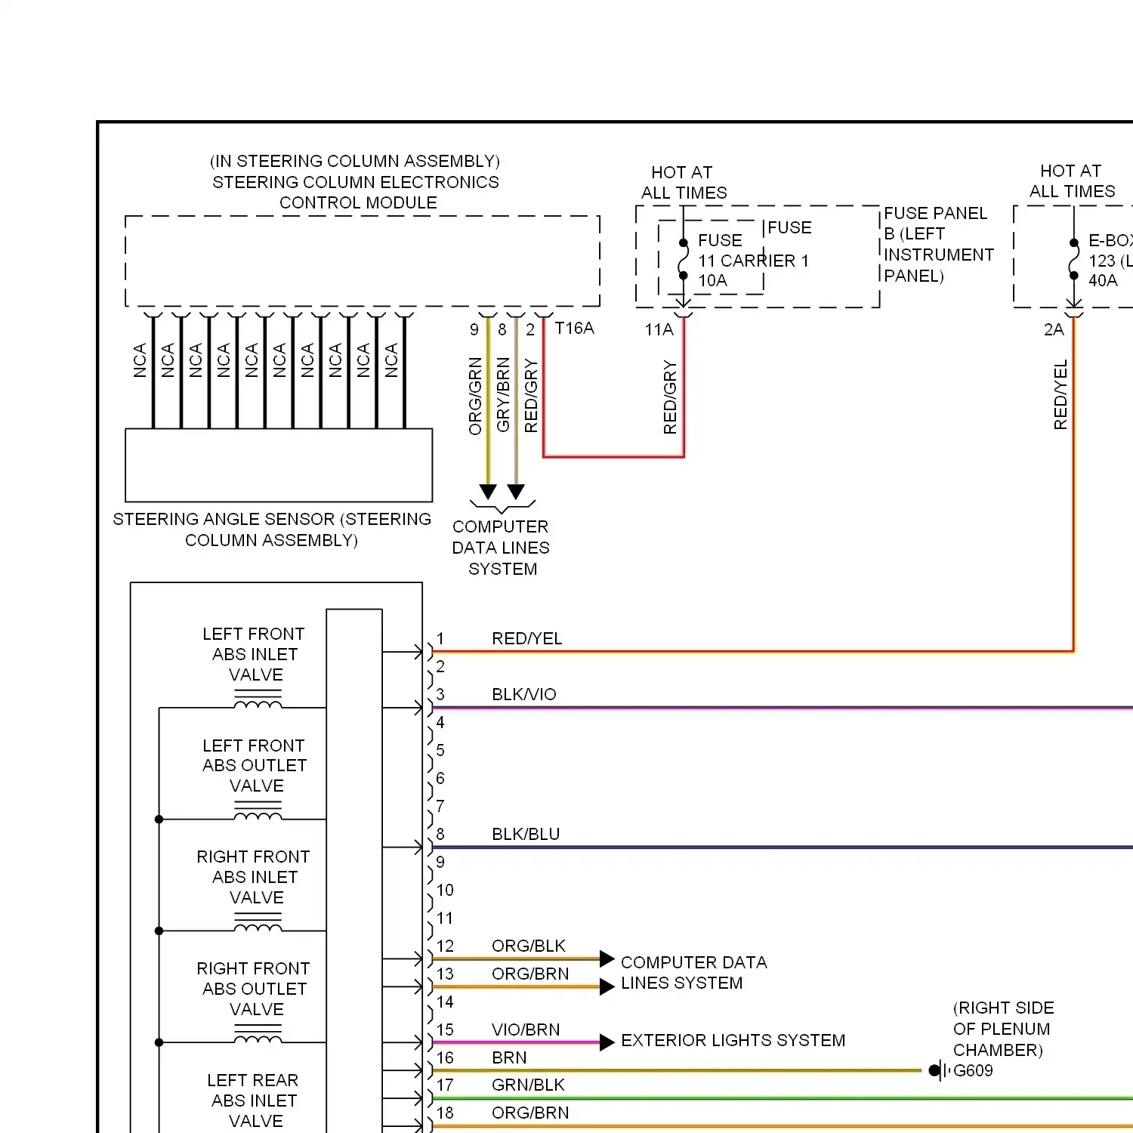Screen dimensions: 1133x1133
Task: Select the ORG/BLK label at pin 12
Action: [x=529, y=946]
